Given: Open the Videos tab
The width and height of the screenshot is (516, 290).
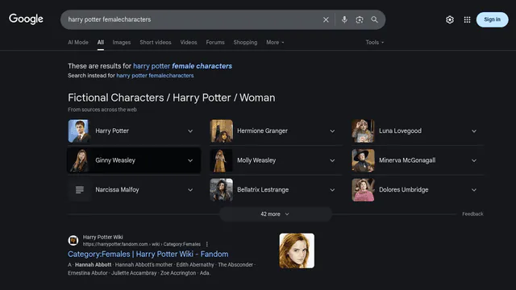Looking at the screenshot, I should click(189, 43).
